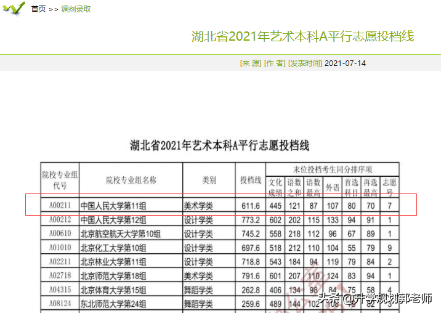Image resolution: width=441 pixels, height=313 pixels.
Task: Click the code cell A04315
Action: (60, 290)
